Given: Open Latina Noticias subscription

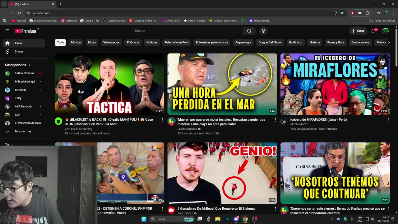Looking at the screenshot, I should coord(24,73).
